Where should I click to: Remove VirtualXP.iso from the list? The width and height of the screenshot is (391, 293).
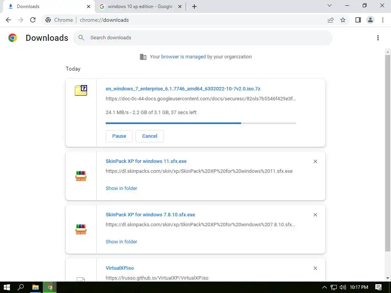(315, 268)
